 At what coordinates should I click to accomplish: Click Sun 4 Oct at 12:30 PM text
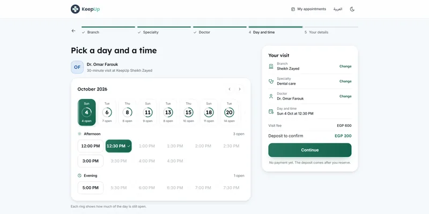pyautogui.click(x=295, y=113)
